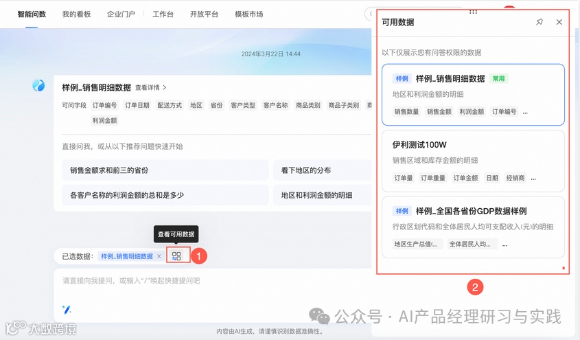Click 地区生产总值 tag in GDP card

coord(417,244)
